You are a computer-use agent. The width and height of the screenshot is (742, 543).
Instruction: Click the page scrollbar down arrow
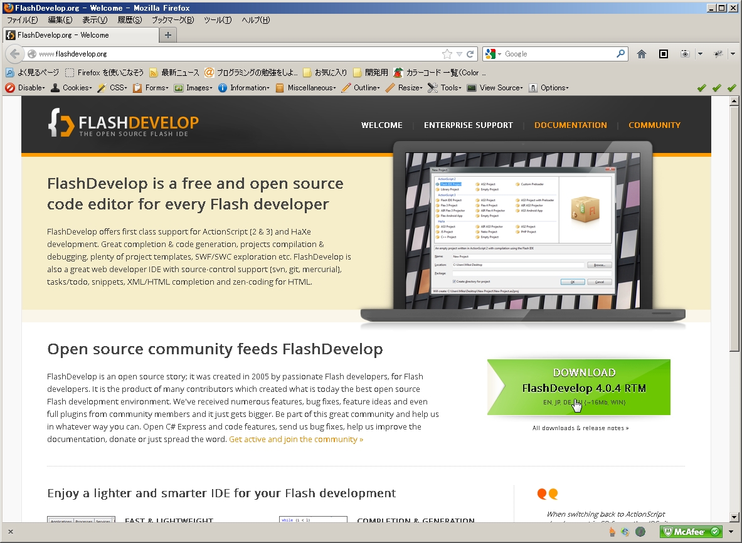734,517
